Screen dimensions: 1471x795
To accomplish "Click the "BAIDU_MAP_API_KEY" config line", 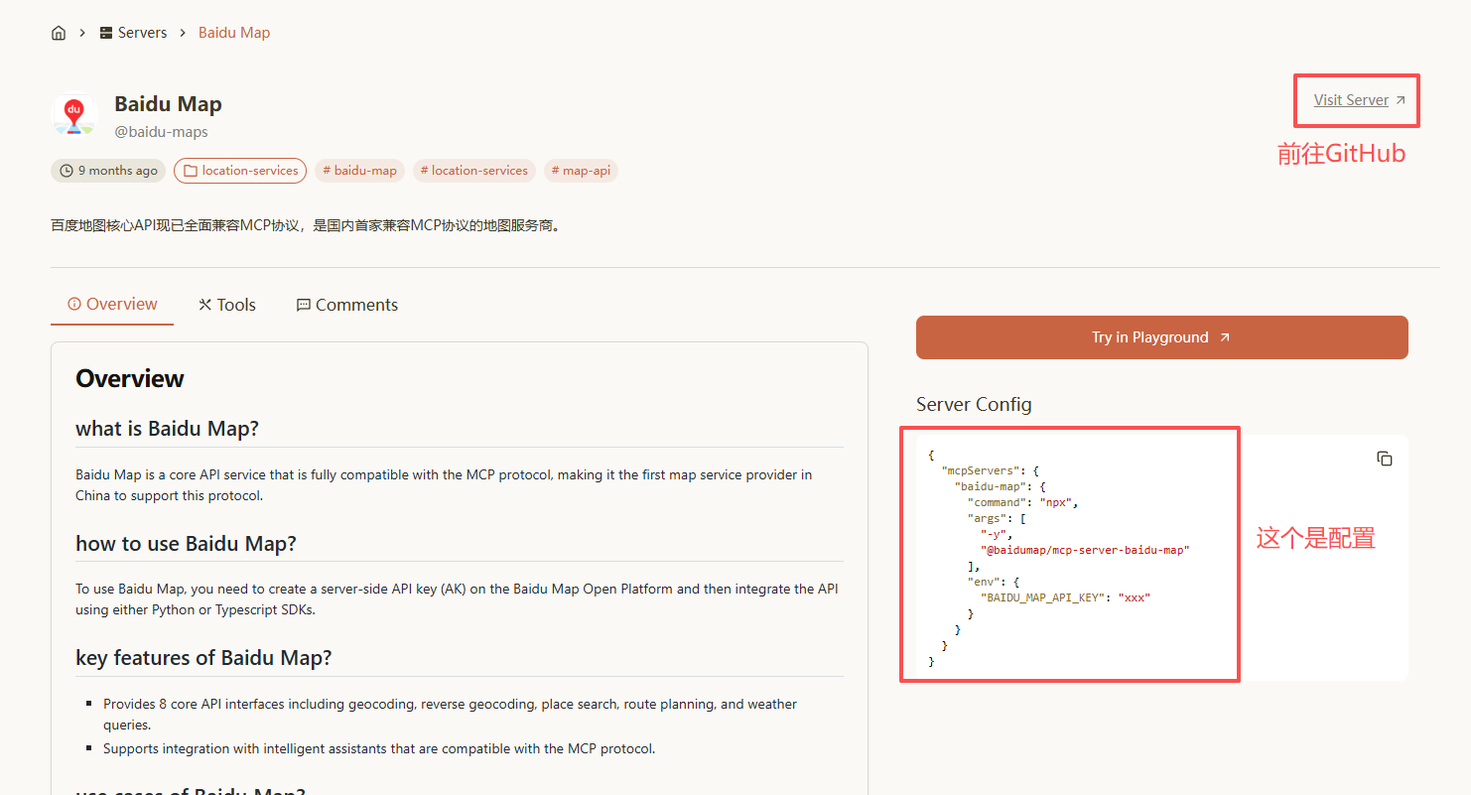I will 1065,597.
